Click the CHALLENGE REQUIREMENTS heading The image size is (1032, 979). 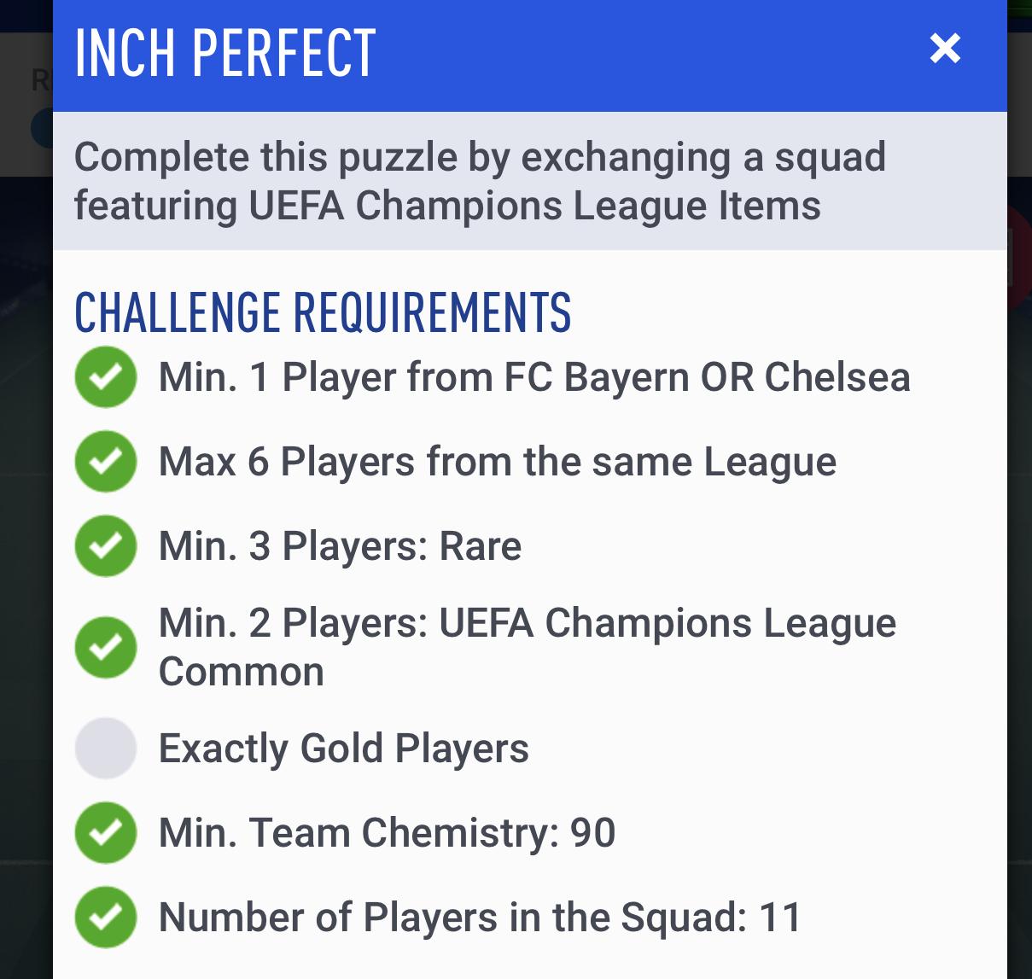coord(323,312)
